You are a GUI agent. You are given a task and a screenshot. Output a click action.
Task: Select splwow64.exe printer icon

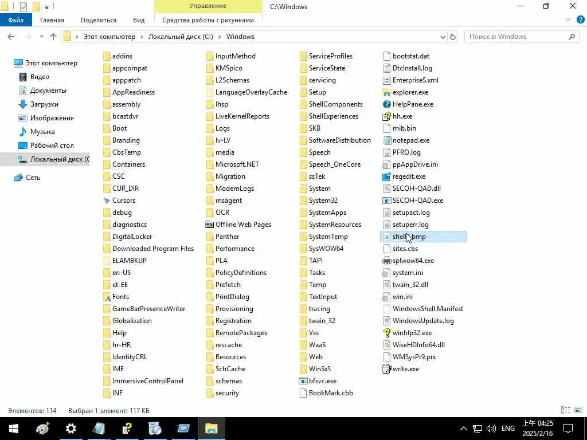point(387,261)
